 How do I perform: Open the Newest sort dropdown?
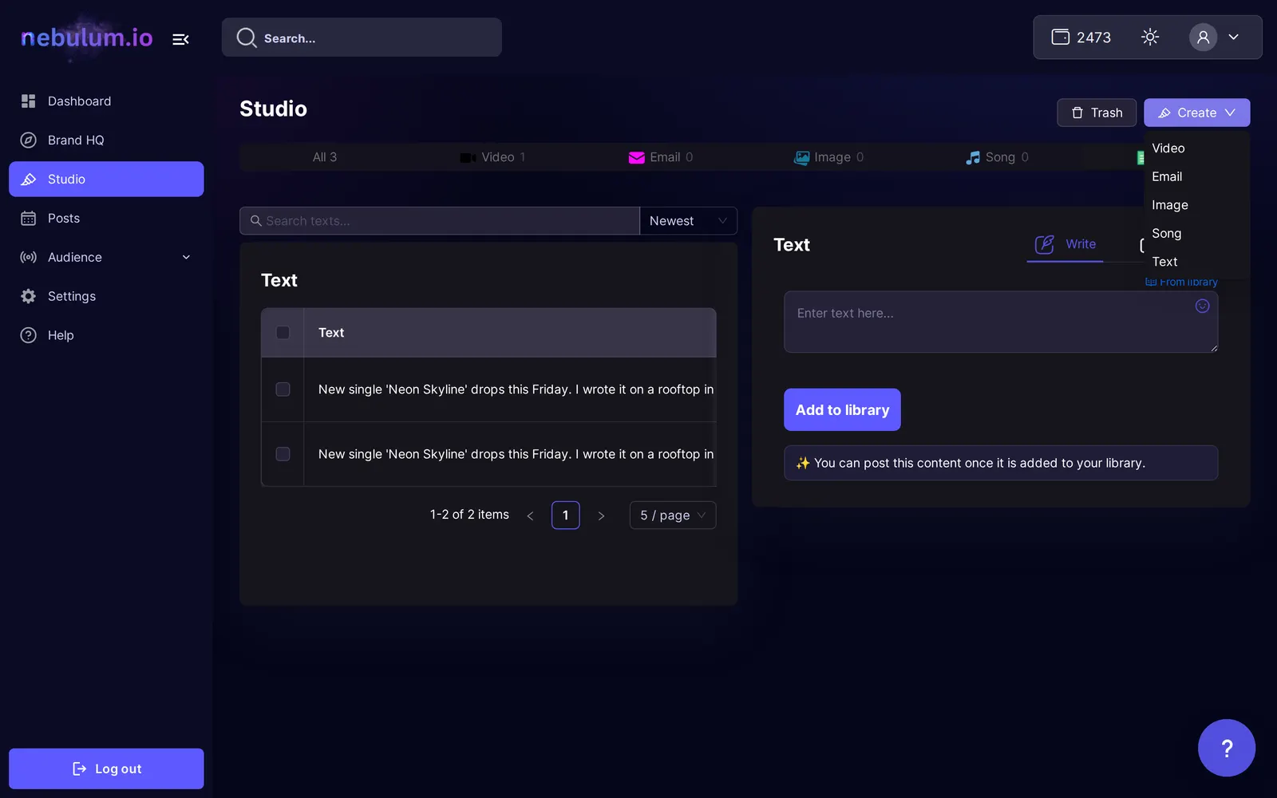point(688,221)
